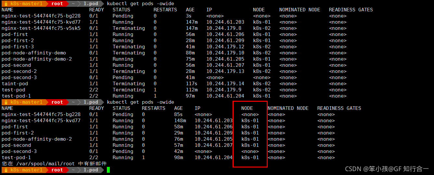
Task: Select k8s-master1 on the green-cursor prompt line
Action: tap(26, 170)
